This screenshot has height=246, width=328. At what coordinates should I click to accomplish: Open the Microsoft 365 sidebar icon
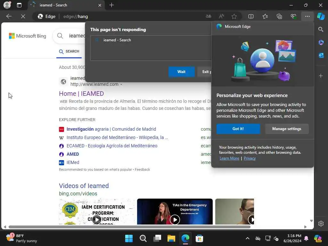point(321,43)
